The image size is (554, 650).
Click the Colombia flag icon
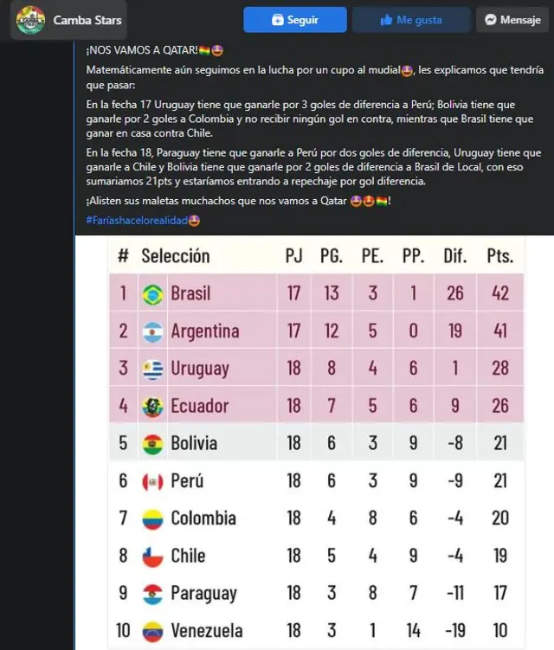(x=152, y=518)
